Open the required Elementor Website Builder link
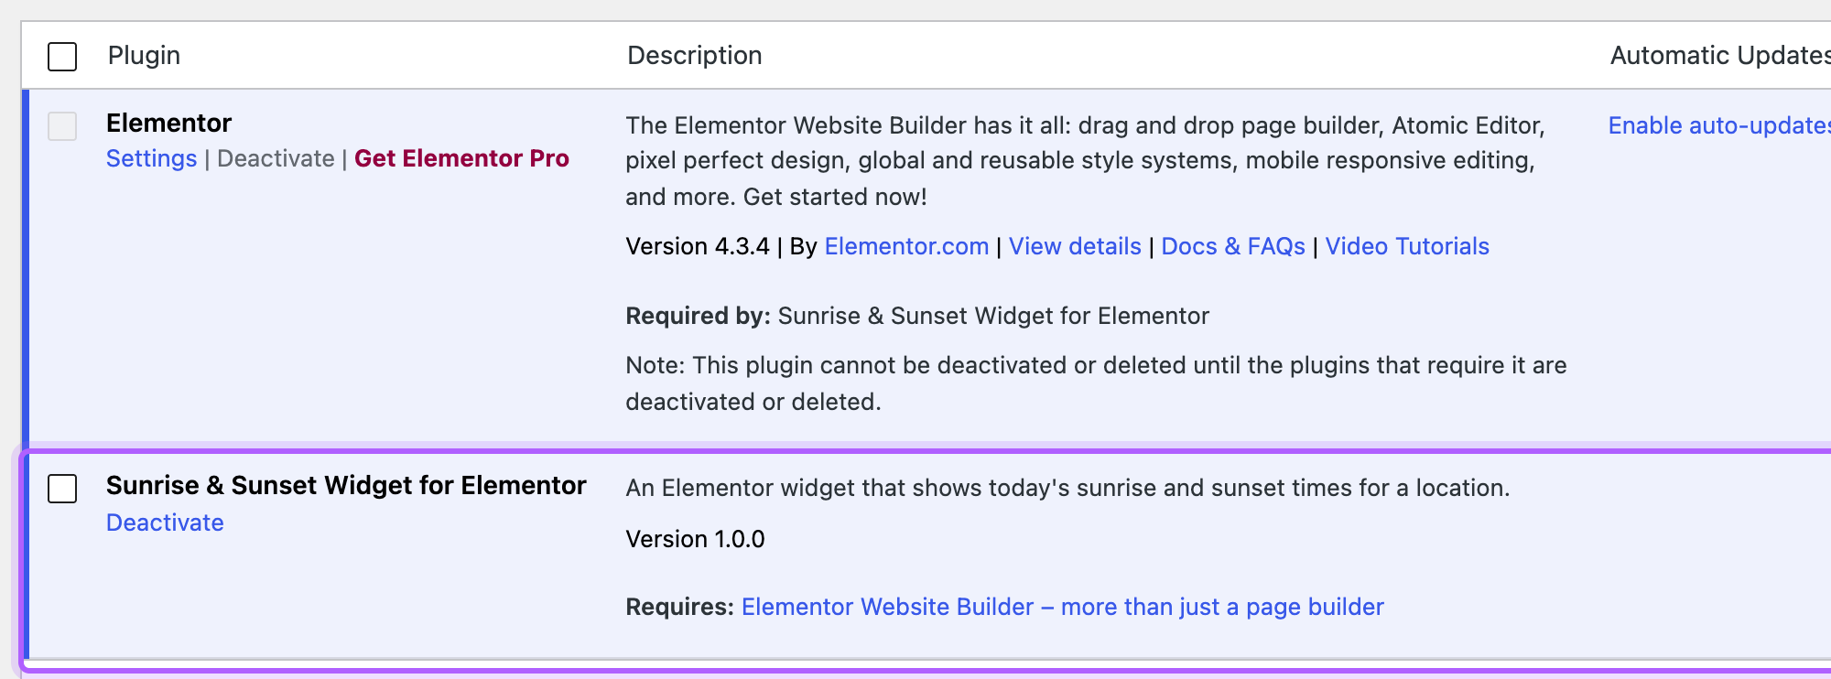 click(x=1062, y=607)
